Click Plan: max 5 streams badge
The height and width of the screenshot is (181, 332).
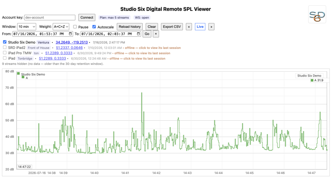[x=114, y=18]
